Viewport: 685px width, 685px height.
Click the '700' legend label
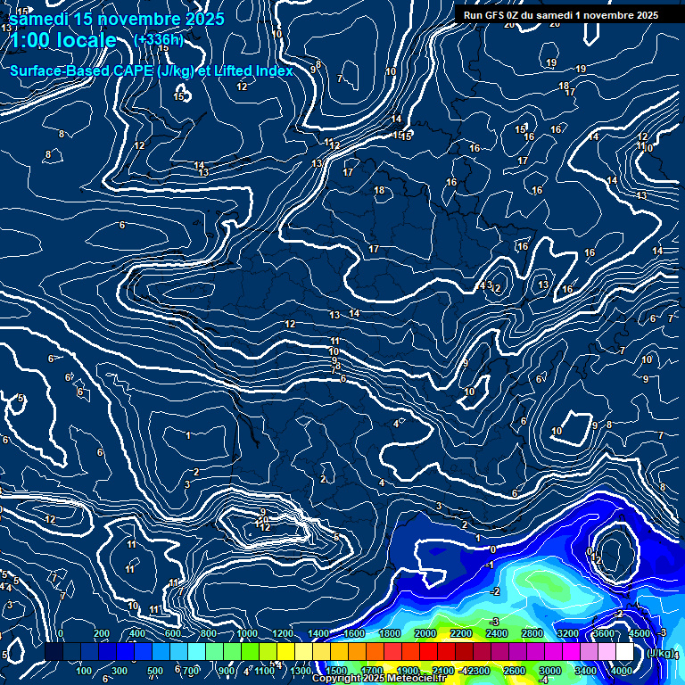pos(191,671)
